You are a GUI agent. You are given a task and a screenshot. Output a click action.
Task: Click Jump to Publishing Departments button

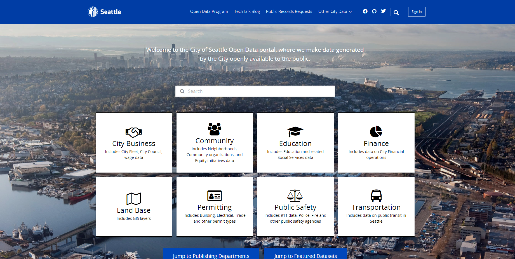point(211,255)
